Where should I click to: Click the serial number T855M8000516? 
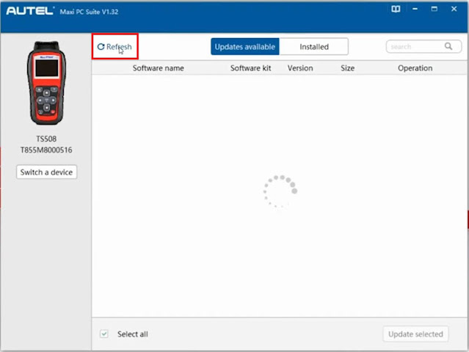[x=46, y=150]
